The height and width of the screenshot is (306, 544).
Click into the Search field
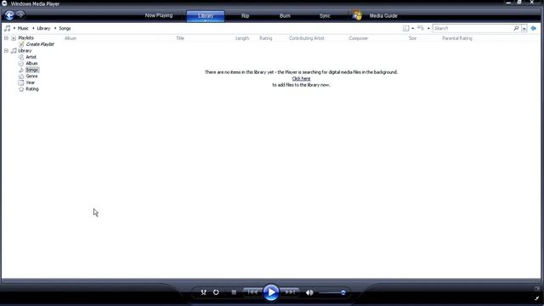[x=473, y=28]
